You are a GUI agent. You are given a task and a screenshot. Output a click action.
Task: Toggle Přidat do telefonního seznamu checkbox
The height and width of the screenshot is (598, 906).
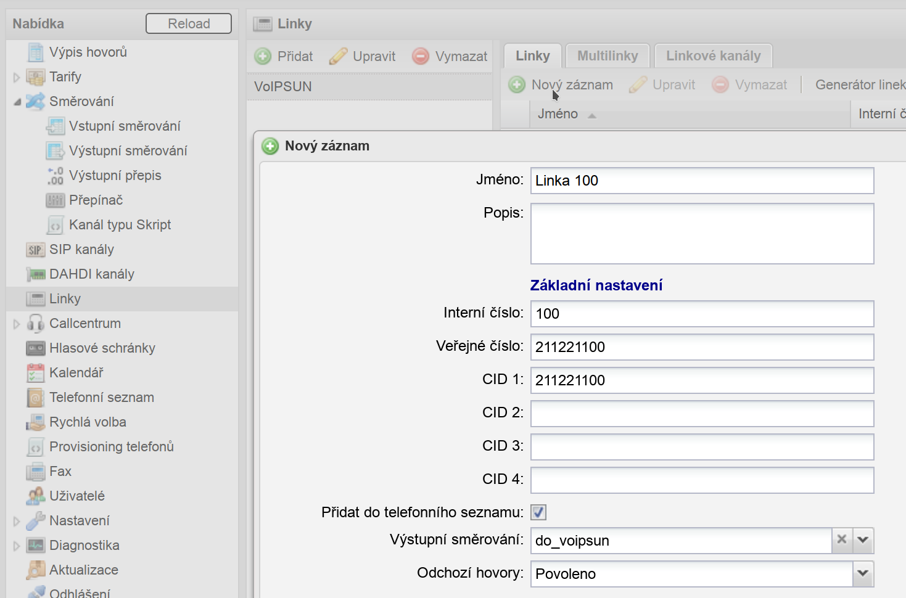538,512
